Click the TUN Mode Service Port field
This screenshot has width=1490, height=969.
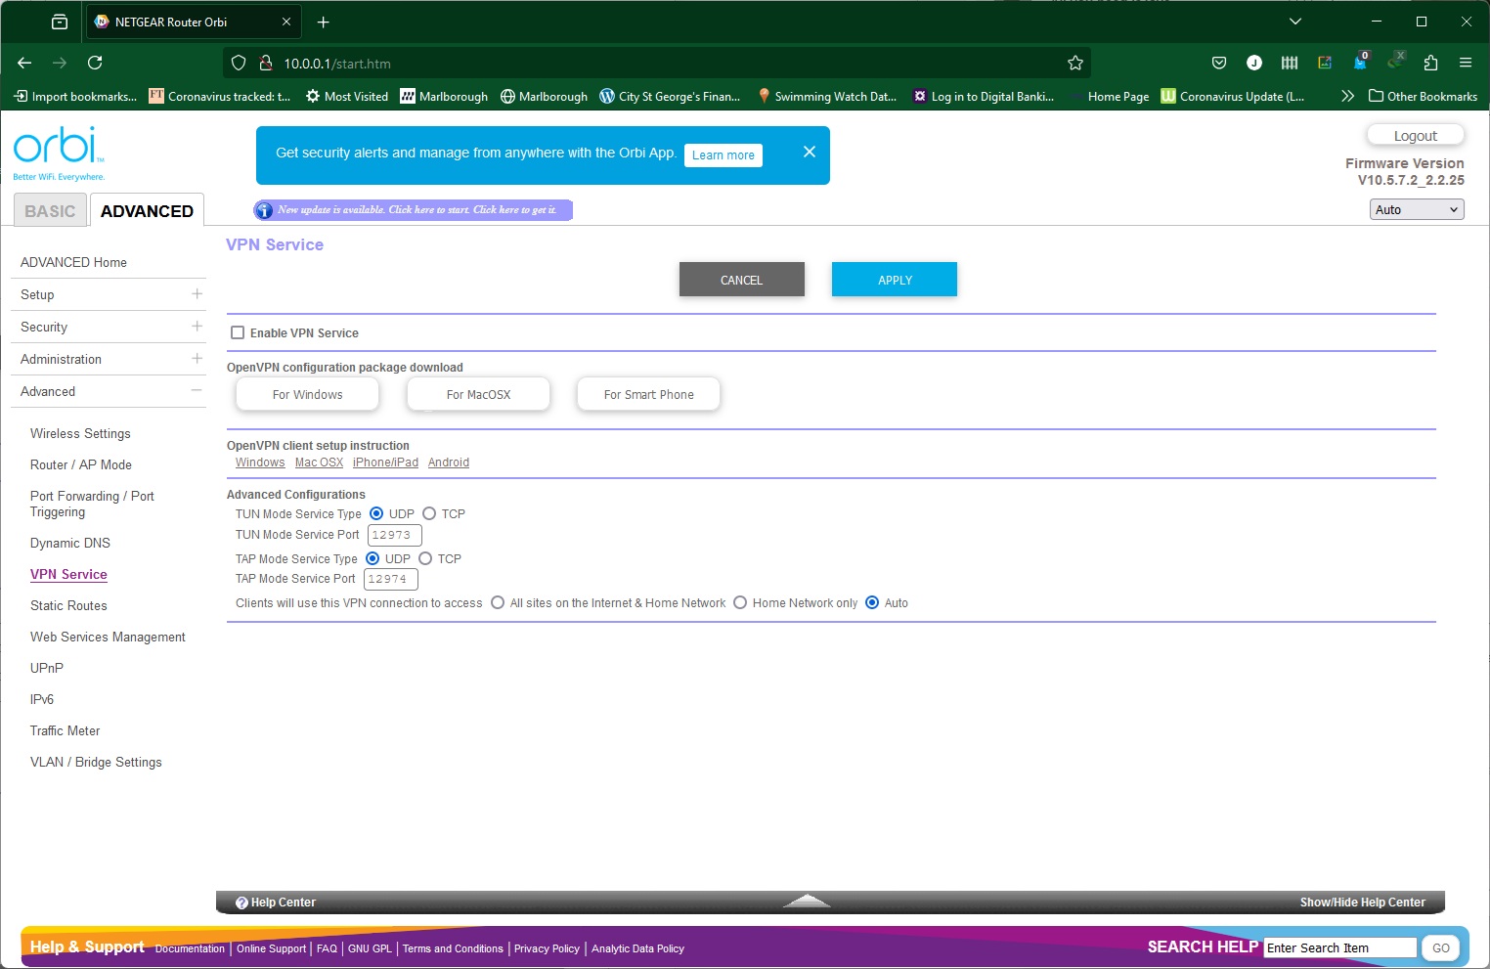pyautogui.click(x=395, y=535)
